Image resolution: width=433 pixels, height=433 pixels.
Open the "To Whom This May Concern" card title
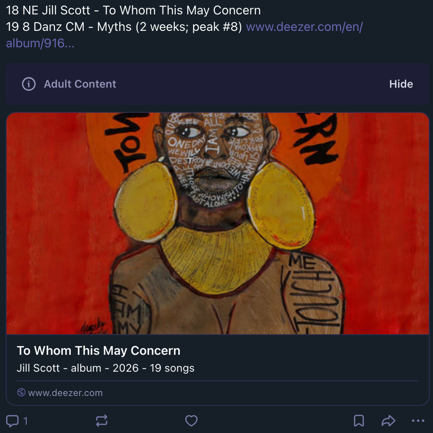click(x=98, y=351)
